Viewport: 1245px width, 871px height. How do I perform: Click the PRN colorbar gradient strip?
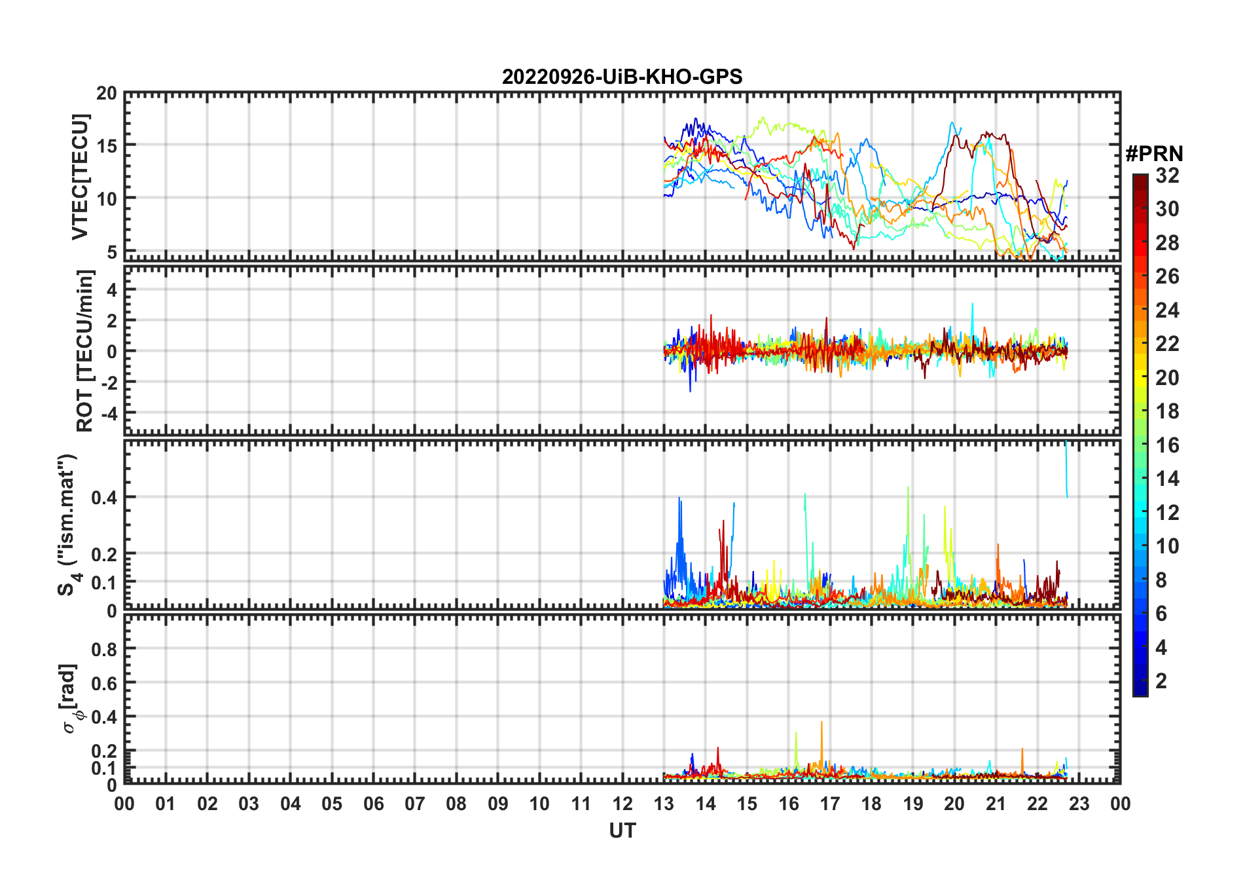1140,435
